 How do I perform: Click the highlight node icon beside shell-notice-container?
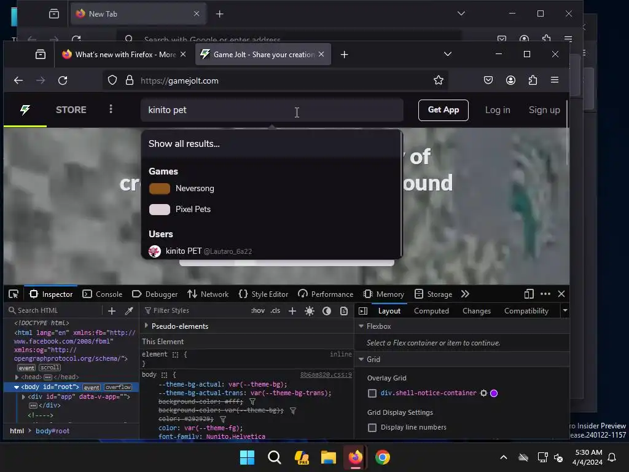484,393
